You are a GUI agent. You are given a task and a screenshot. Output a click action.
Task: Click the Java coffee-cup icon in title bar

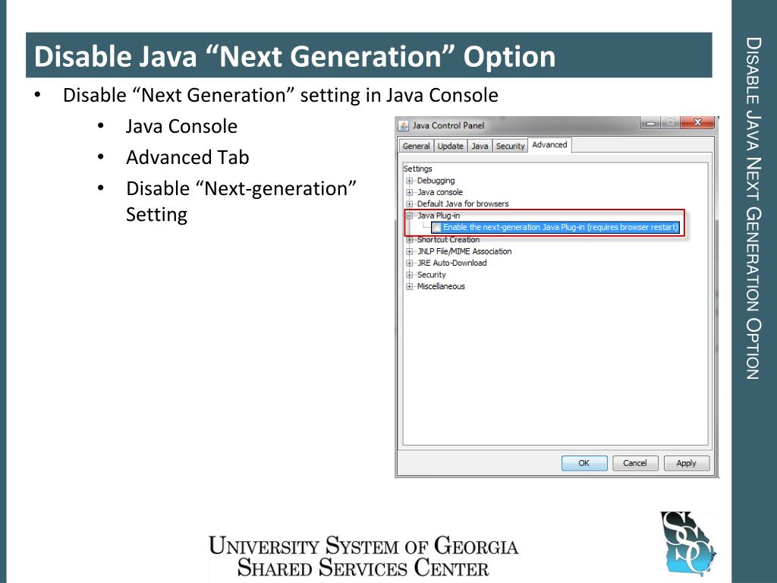point(404,125)
